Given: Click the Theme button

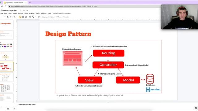Looking at the screenshot, I should (59, 17).
